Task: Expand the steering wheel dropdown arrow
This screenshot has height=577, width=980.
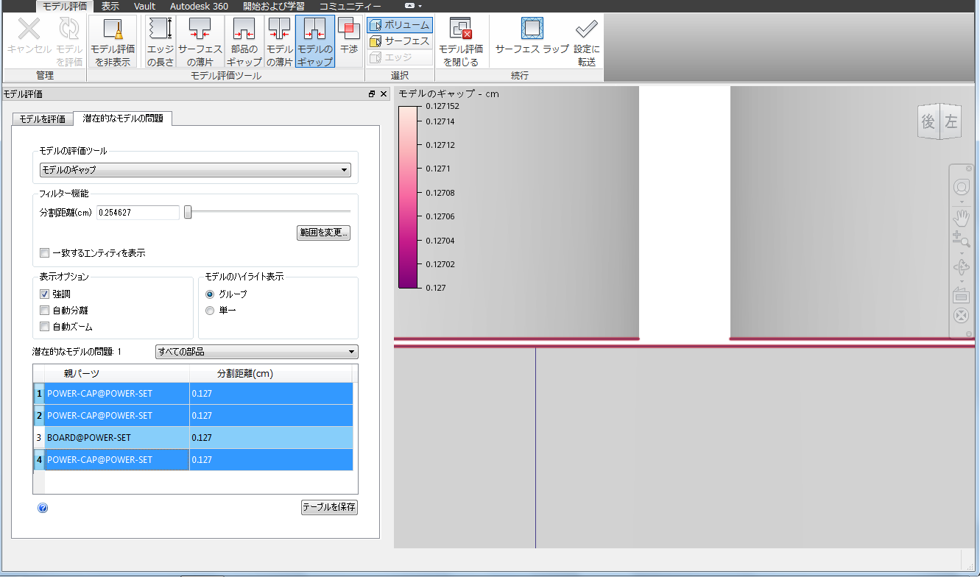Action: coord(961,201)
